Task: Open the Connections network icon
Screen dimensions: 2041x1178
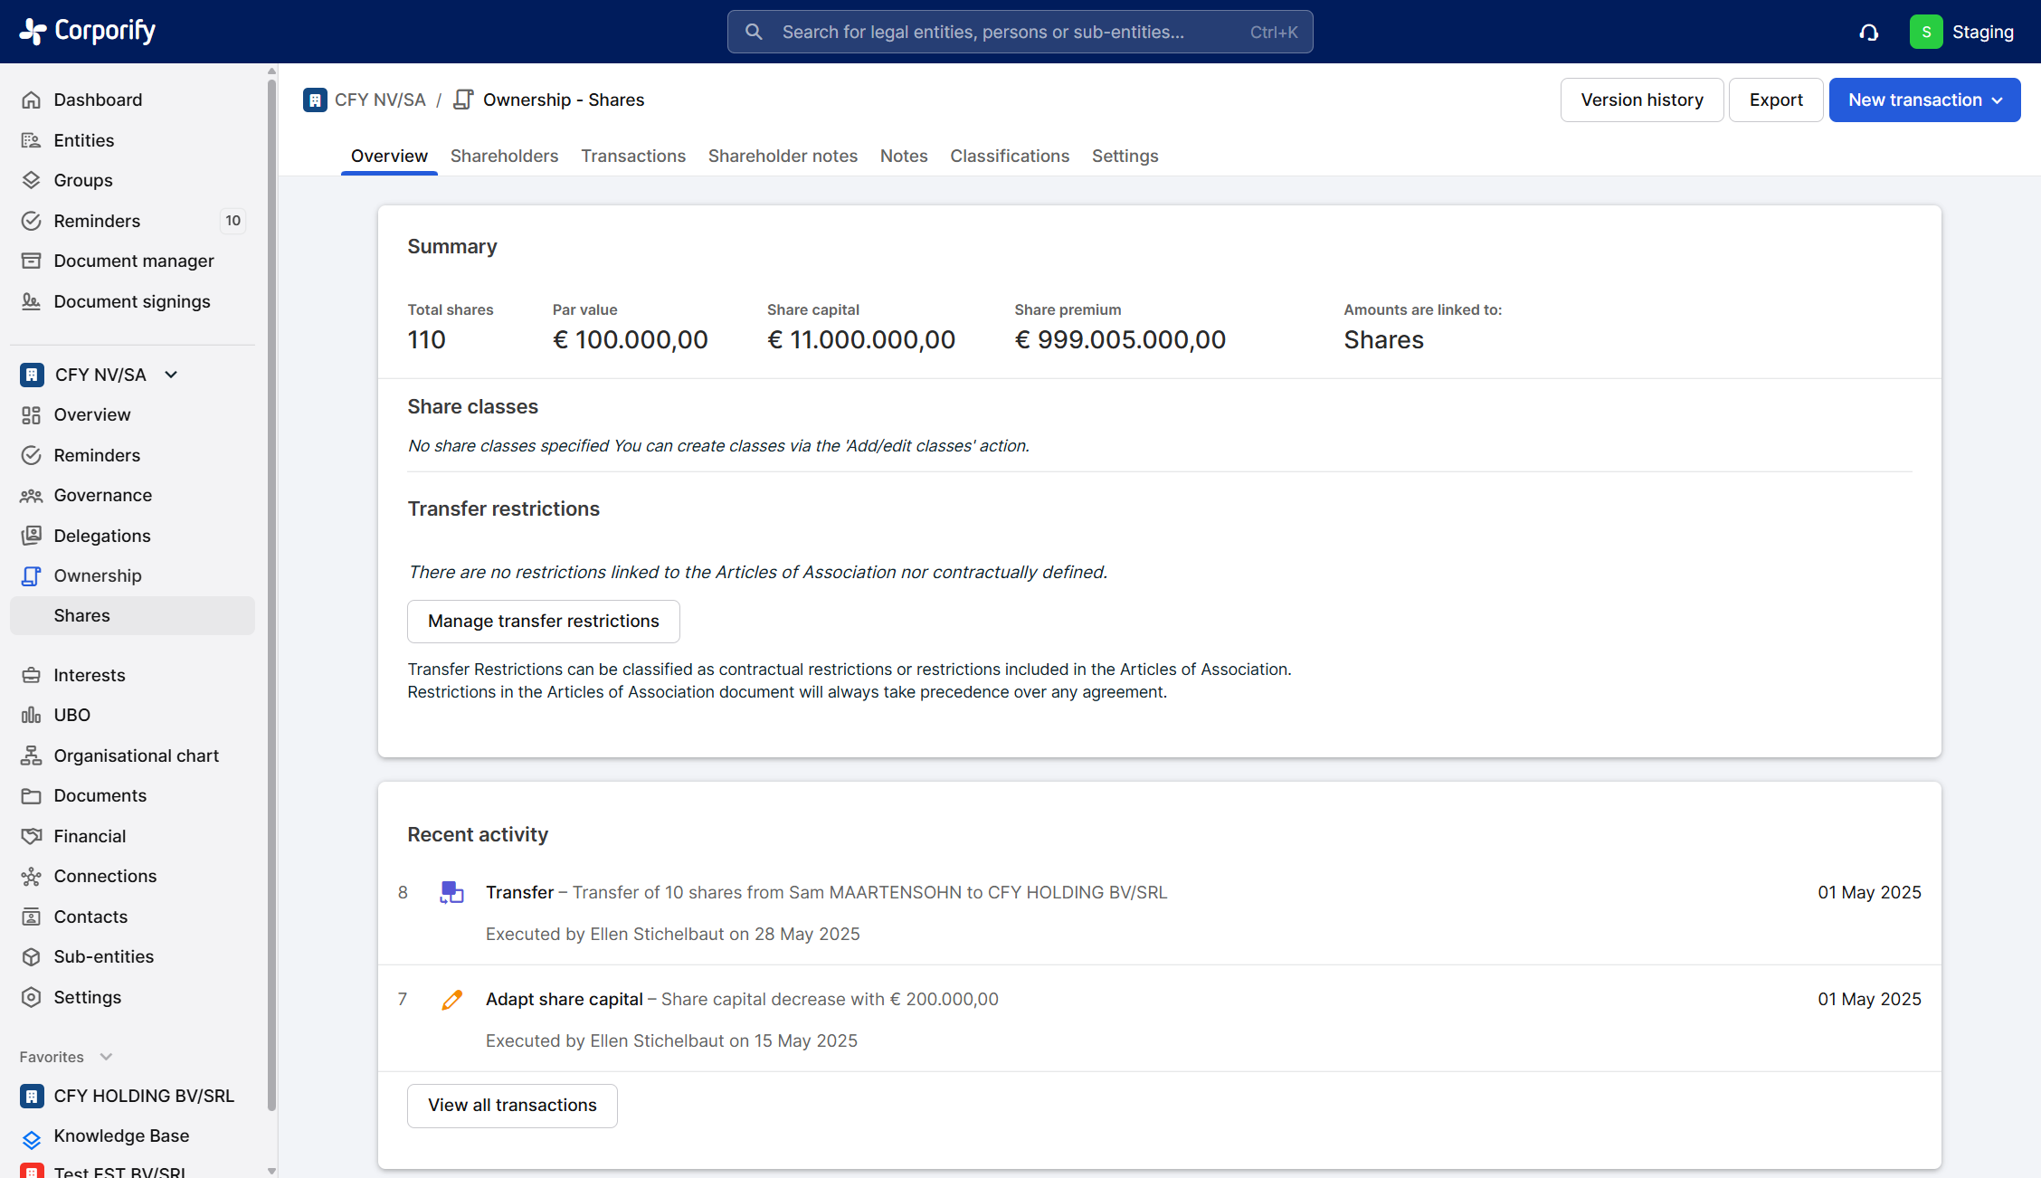Action: 32,877
